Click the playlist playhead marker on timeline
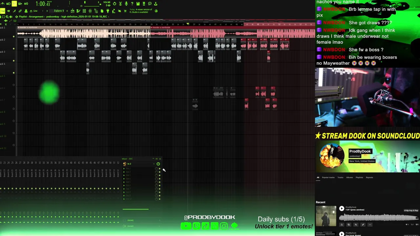The width and height of the screenshot is (420, 236). tap(188, 24)
